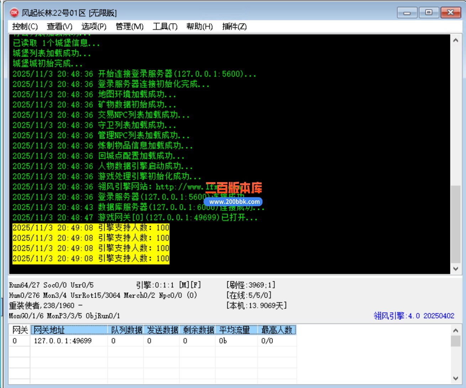Click the log console scroll-down arrow

(x=456, y=269)
